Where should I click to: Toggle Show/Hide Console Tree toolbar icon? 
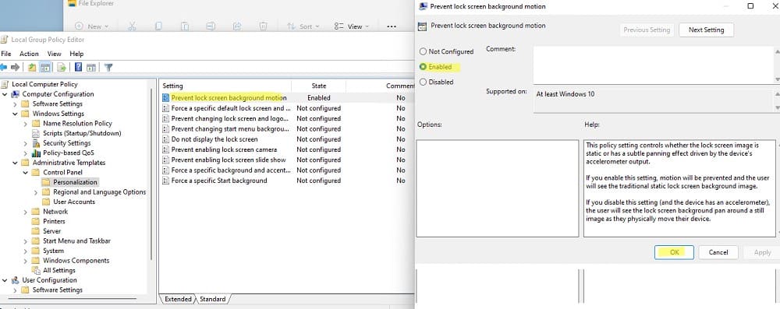pos(45,67)
